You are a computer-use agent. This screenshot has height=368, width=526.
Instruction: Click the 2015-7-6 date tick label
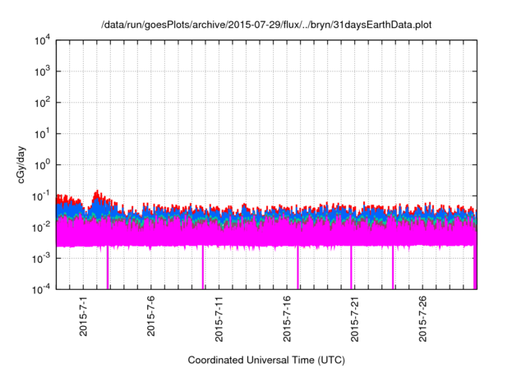(x=150, y=316)
